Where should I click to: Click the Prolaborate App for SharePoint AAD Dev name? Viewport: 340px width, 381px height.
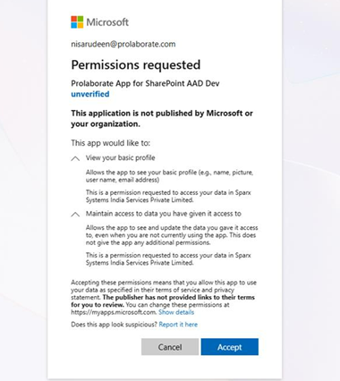pos(145,83)
